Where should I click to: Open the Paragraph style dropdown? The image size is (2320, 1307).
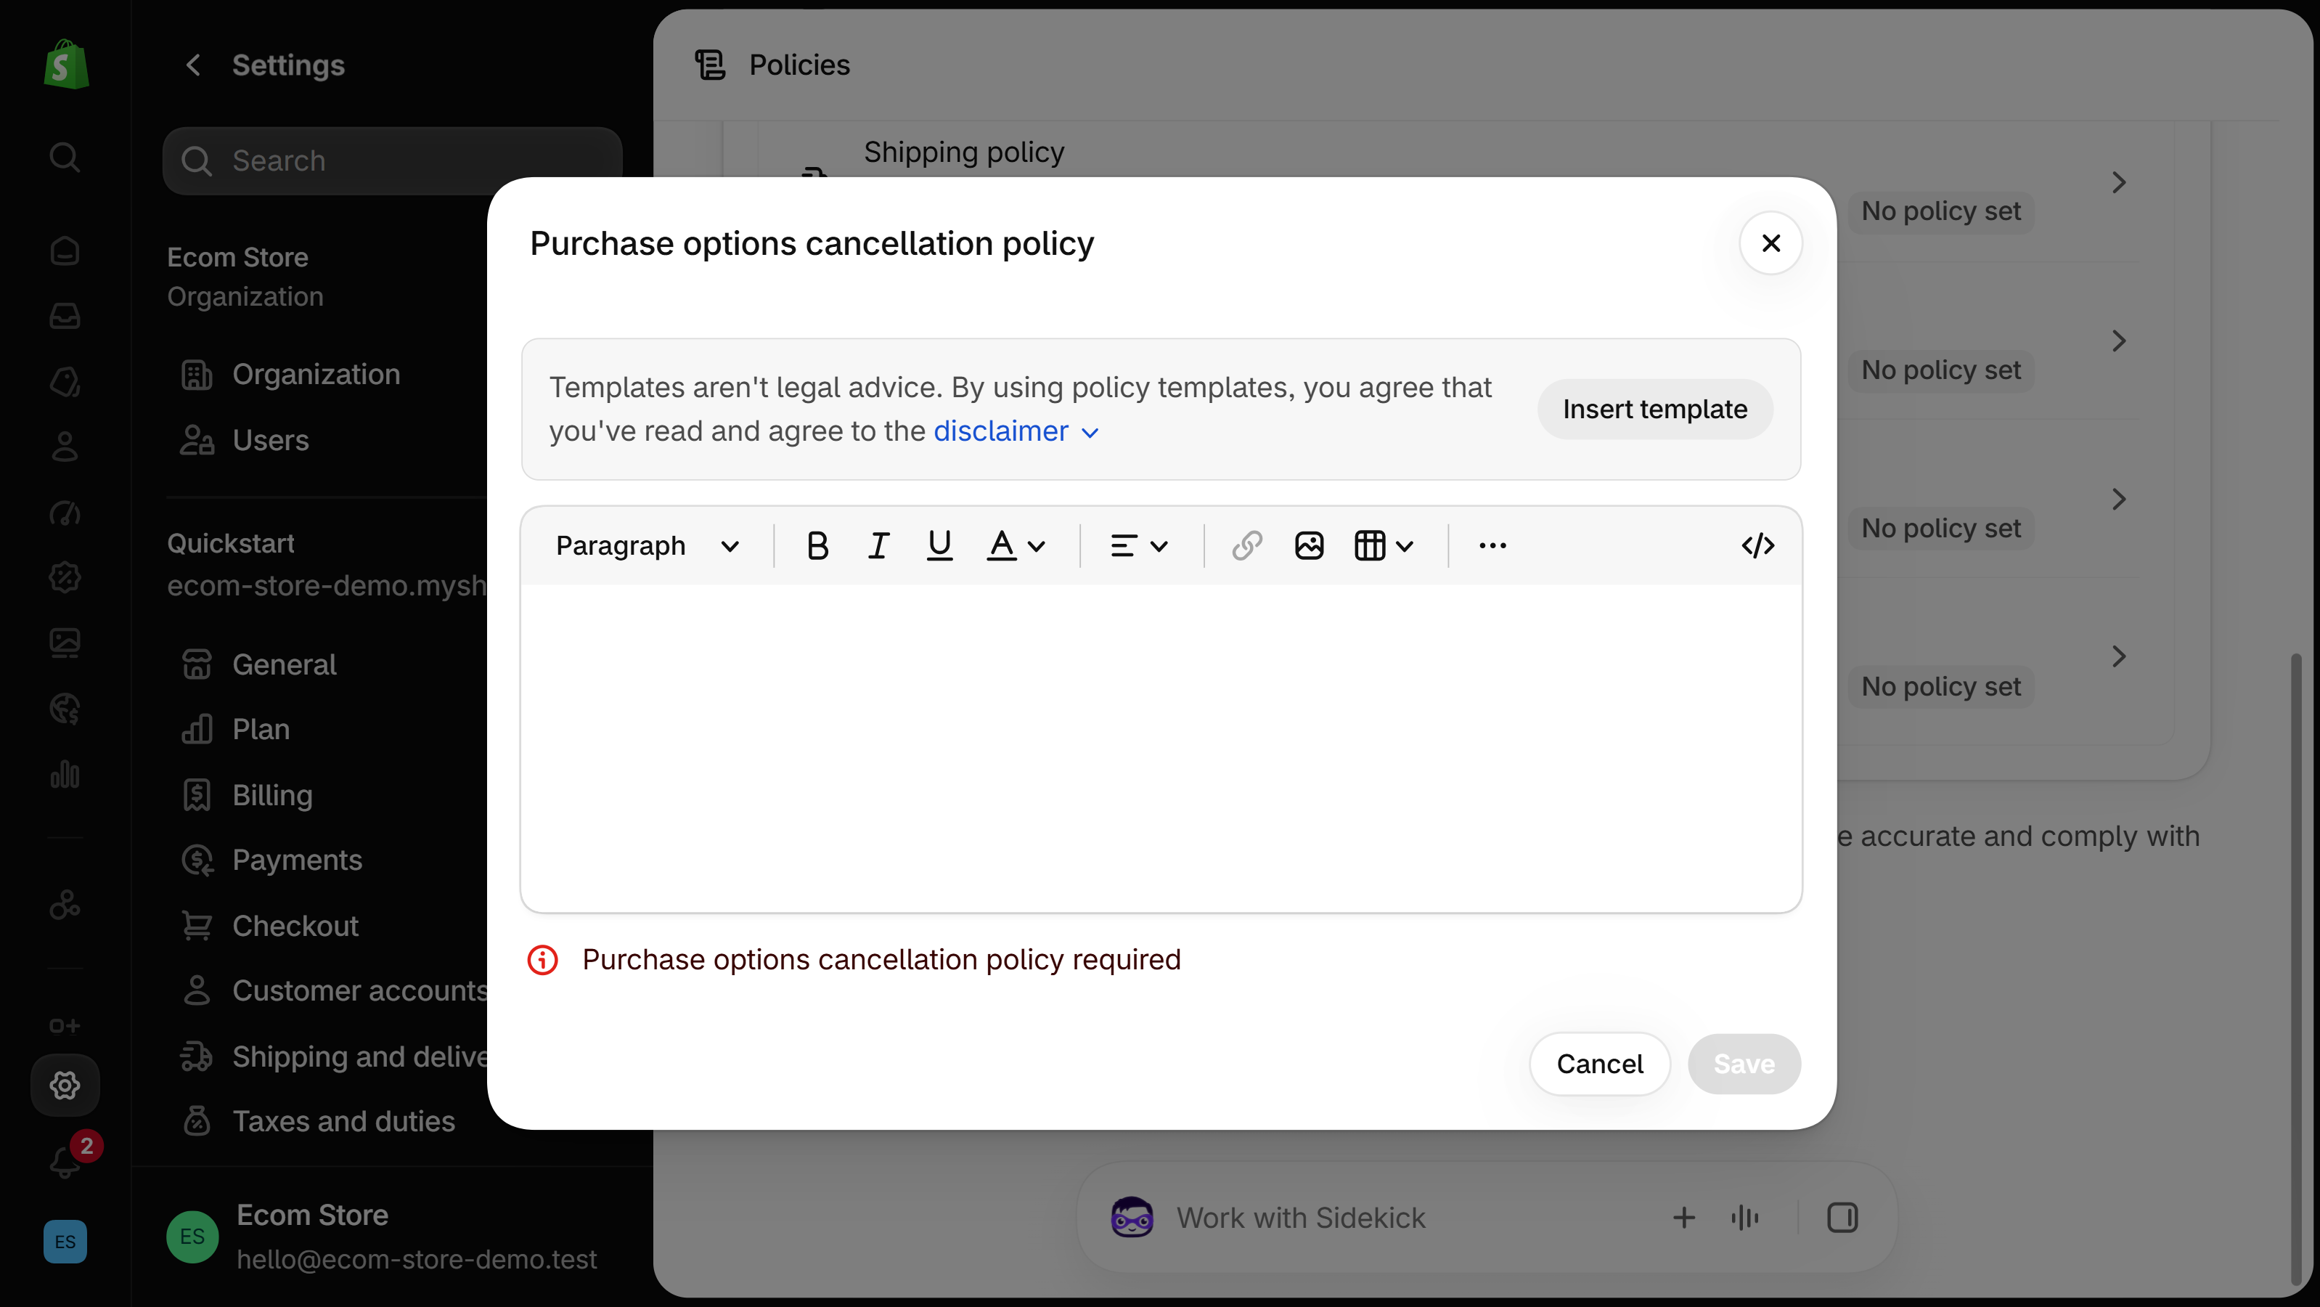[x=648, y=545]
